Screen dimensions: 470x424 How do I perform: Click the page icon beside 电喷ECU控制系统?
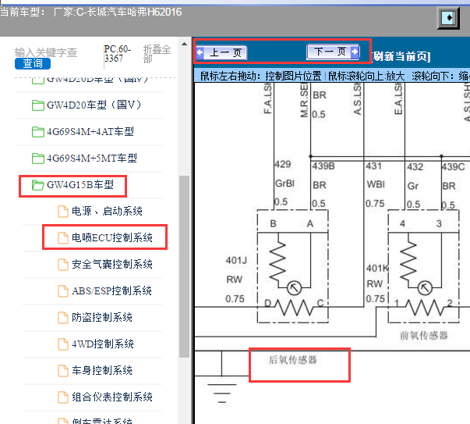[63, 238]
